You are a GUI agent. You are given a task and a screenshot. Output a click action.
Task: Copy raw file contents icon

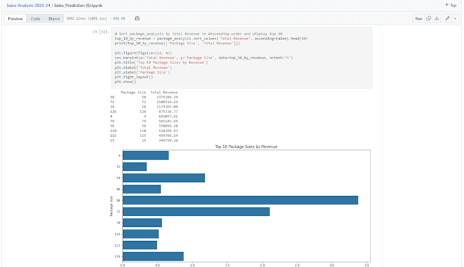[429, 18]
